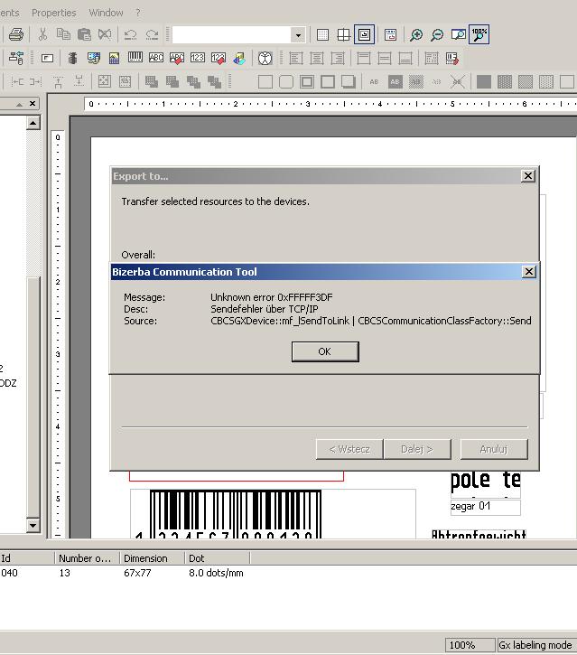Screen dimensions: 577x655
Task: Open the toolbar combo box dropdown arrow
Action: pyautogui.click(x=298, y=35)
